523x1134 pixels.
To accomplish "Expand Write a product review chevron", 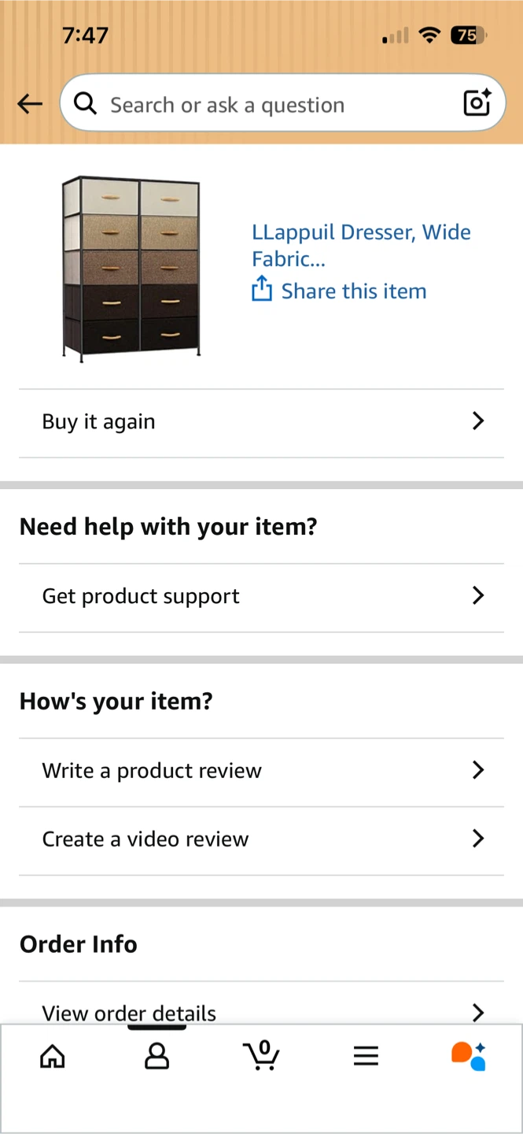I will click(477, 770).
